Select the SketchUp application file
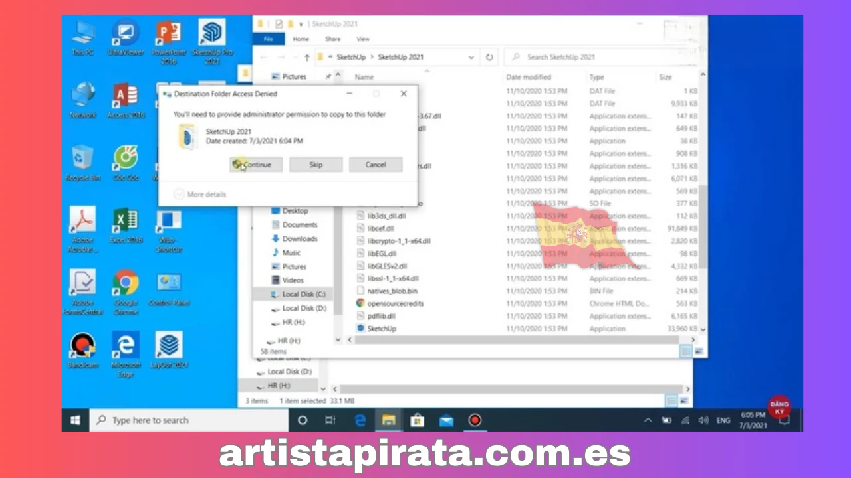Screen dimensions: 851x478 tap(382, 329)
